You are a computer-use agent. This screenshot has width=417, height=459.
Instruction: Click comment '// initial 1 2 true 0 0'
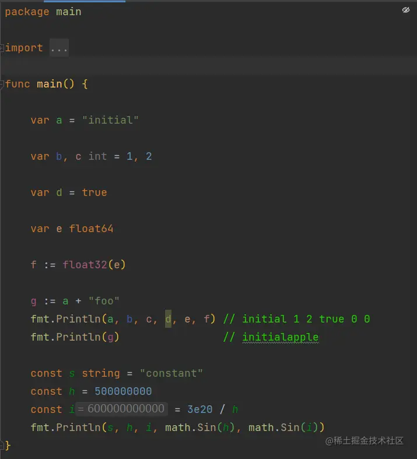(x=296, y=319)
